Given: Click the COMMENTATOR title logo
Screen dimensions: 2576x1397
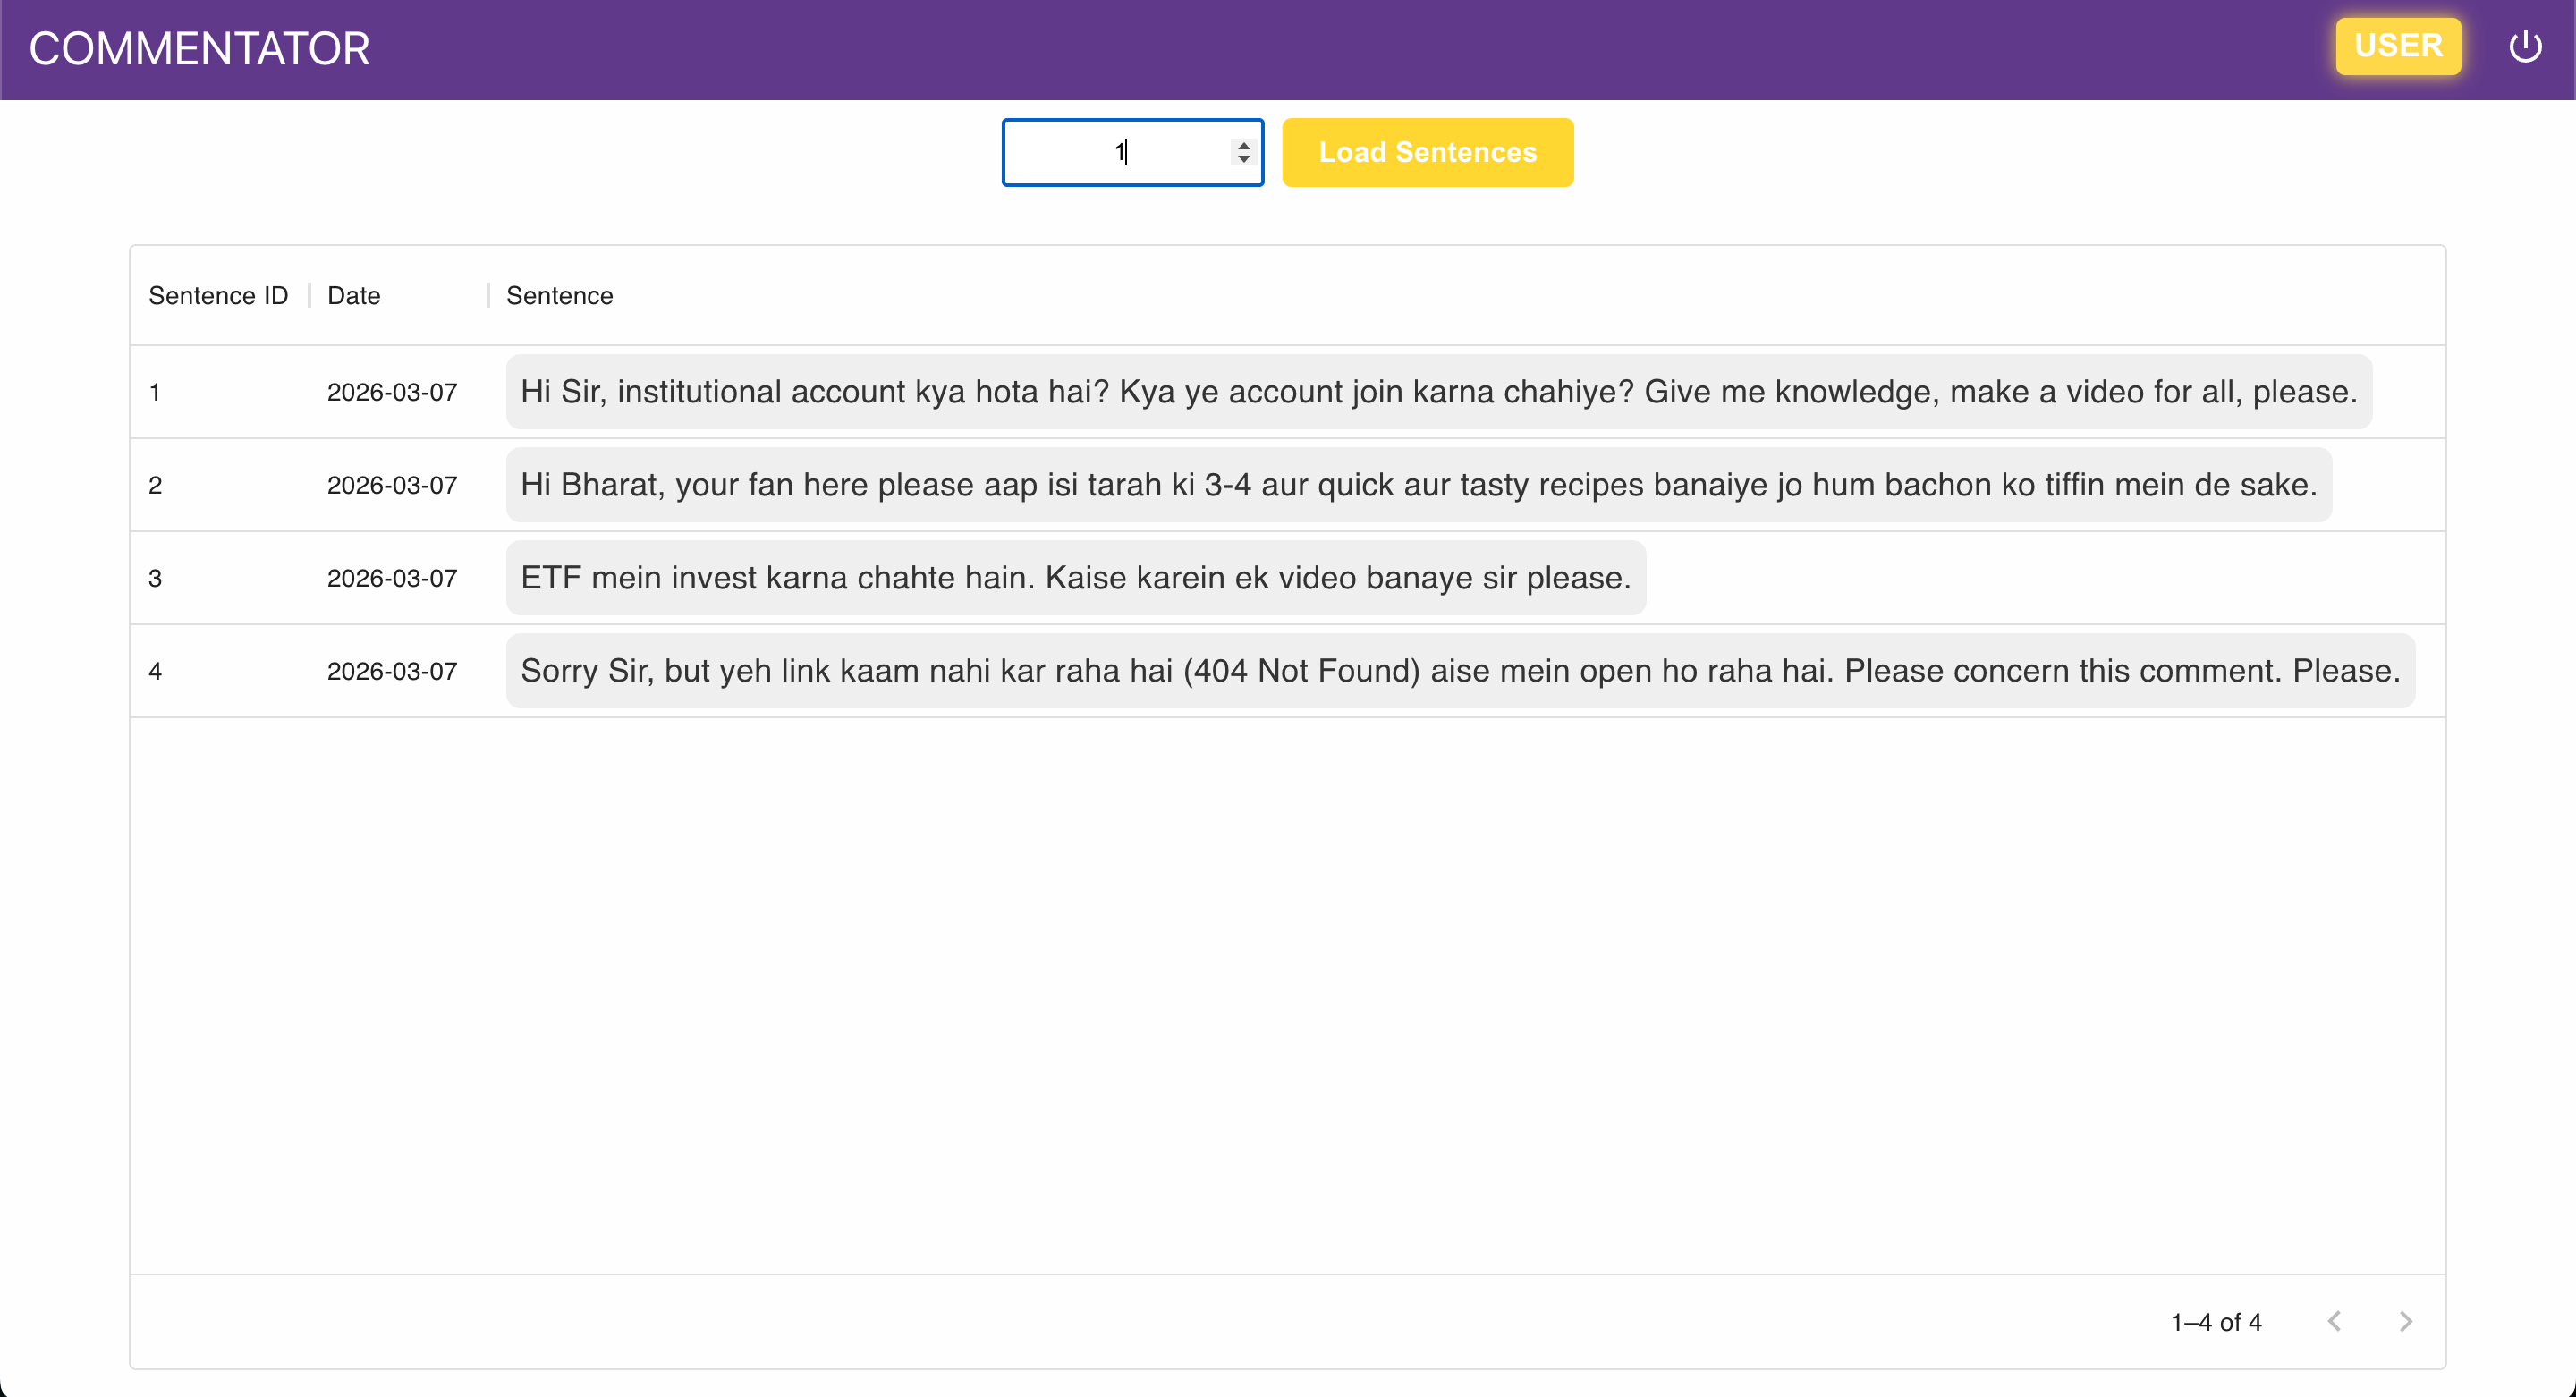Looking at the screenshot, I should point(199,48).
